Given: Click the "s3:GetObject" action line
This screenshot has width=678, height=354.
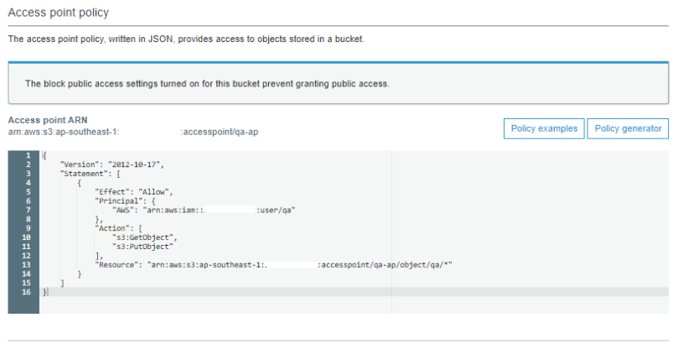Looking at the screenshot, I should click(x=144, y=237).
